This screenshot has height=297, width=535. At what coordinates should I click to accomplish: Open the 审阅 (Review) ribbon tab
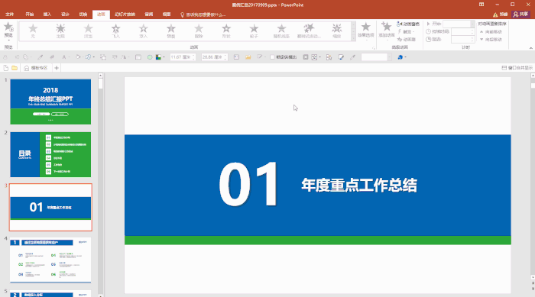[149, 15]
